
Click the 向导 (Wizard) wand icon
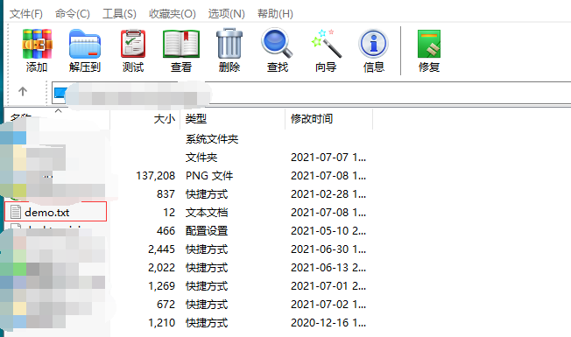point(327,44)
